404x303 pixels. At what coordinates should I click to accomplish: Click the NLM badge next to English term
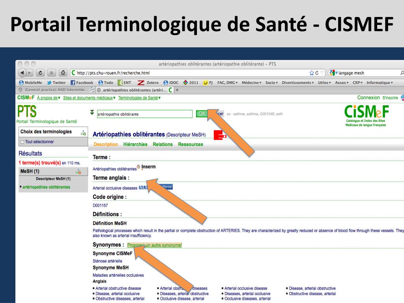[143, 187]
